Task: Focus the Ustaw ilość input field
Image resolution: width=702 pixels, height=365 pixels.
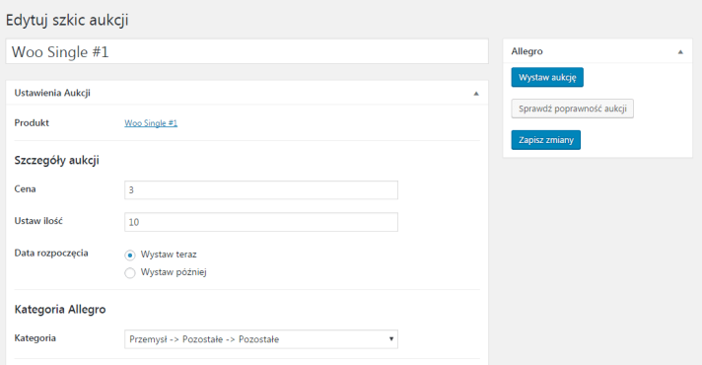Action: coord(261,222)
